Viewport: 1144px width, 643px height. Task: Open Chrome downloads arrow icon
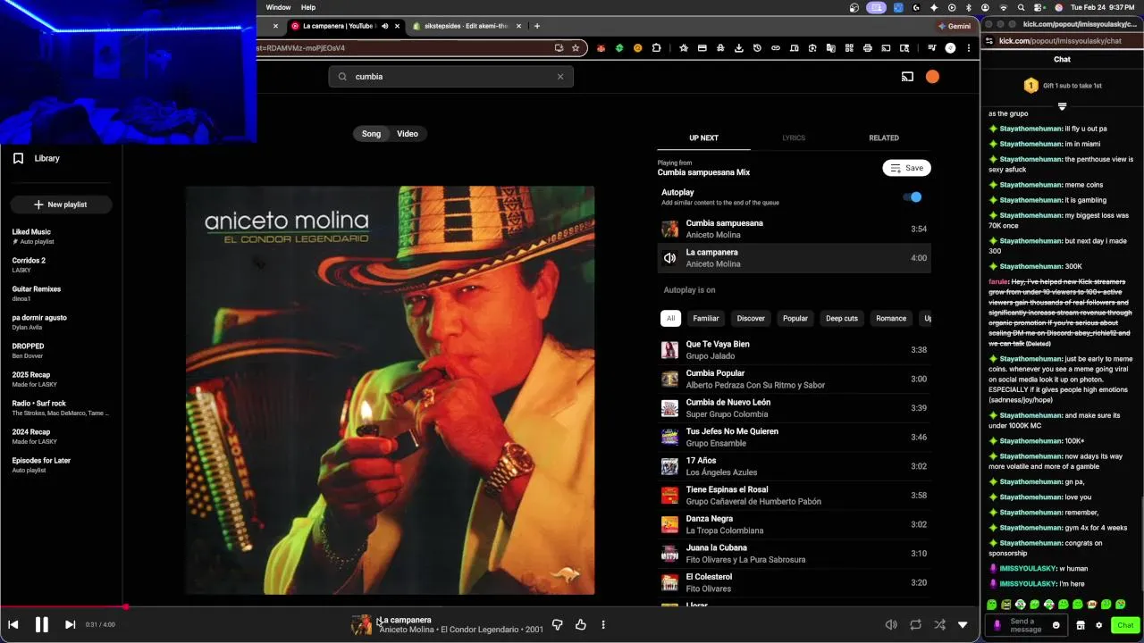738,48
